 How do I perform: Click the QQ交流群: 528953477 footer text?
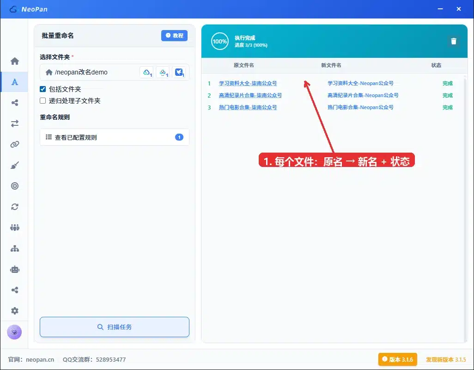pos(94,359)
